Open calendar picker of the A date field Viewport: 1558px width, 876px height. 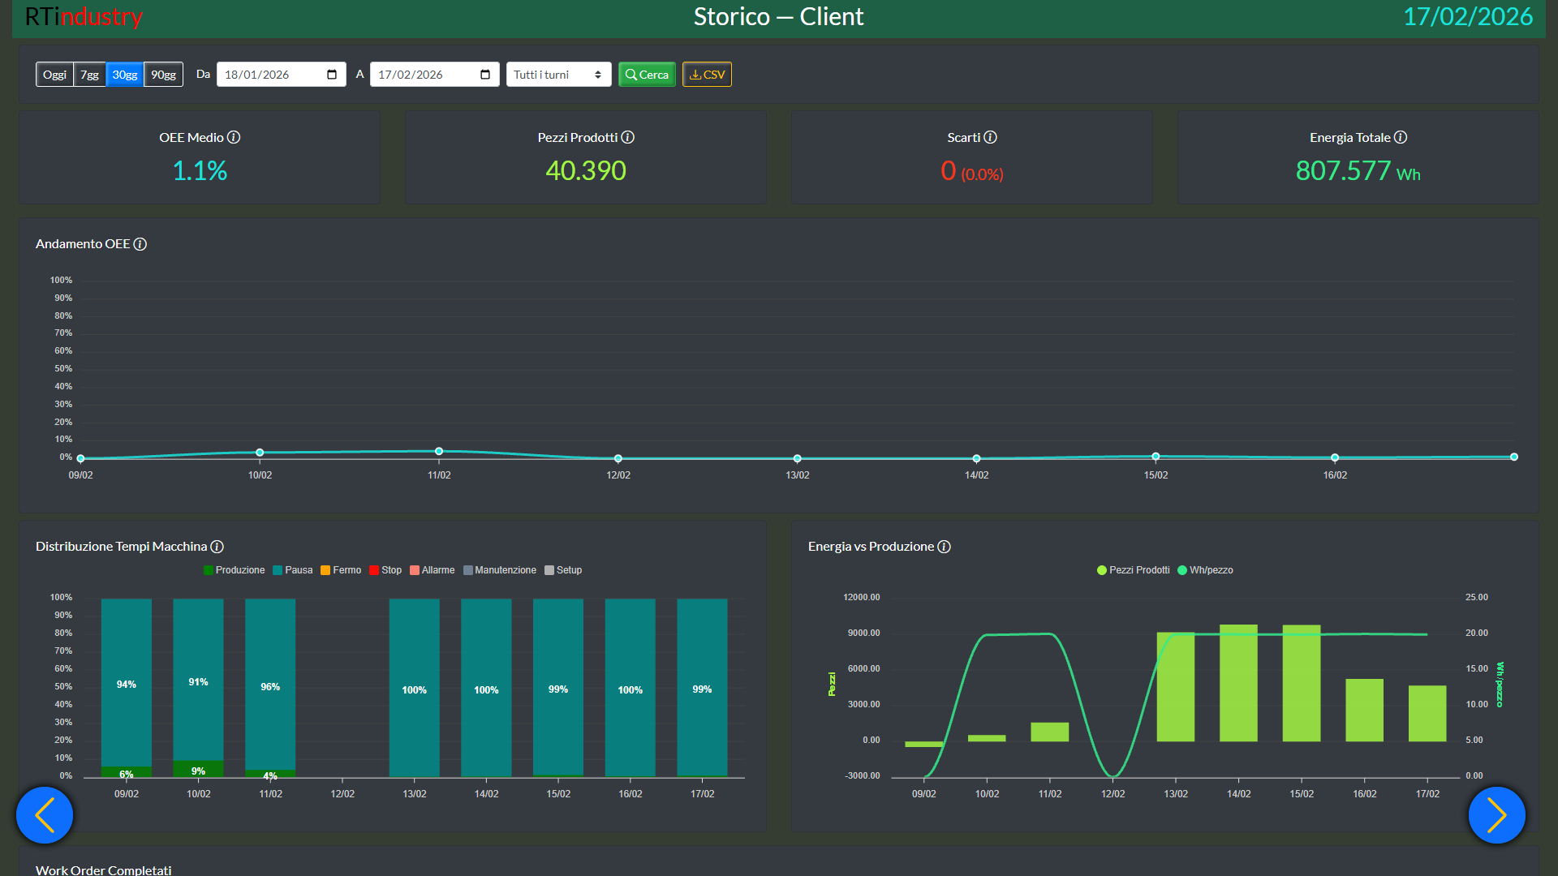pos(485,75)
